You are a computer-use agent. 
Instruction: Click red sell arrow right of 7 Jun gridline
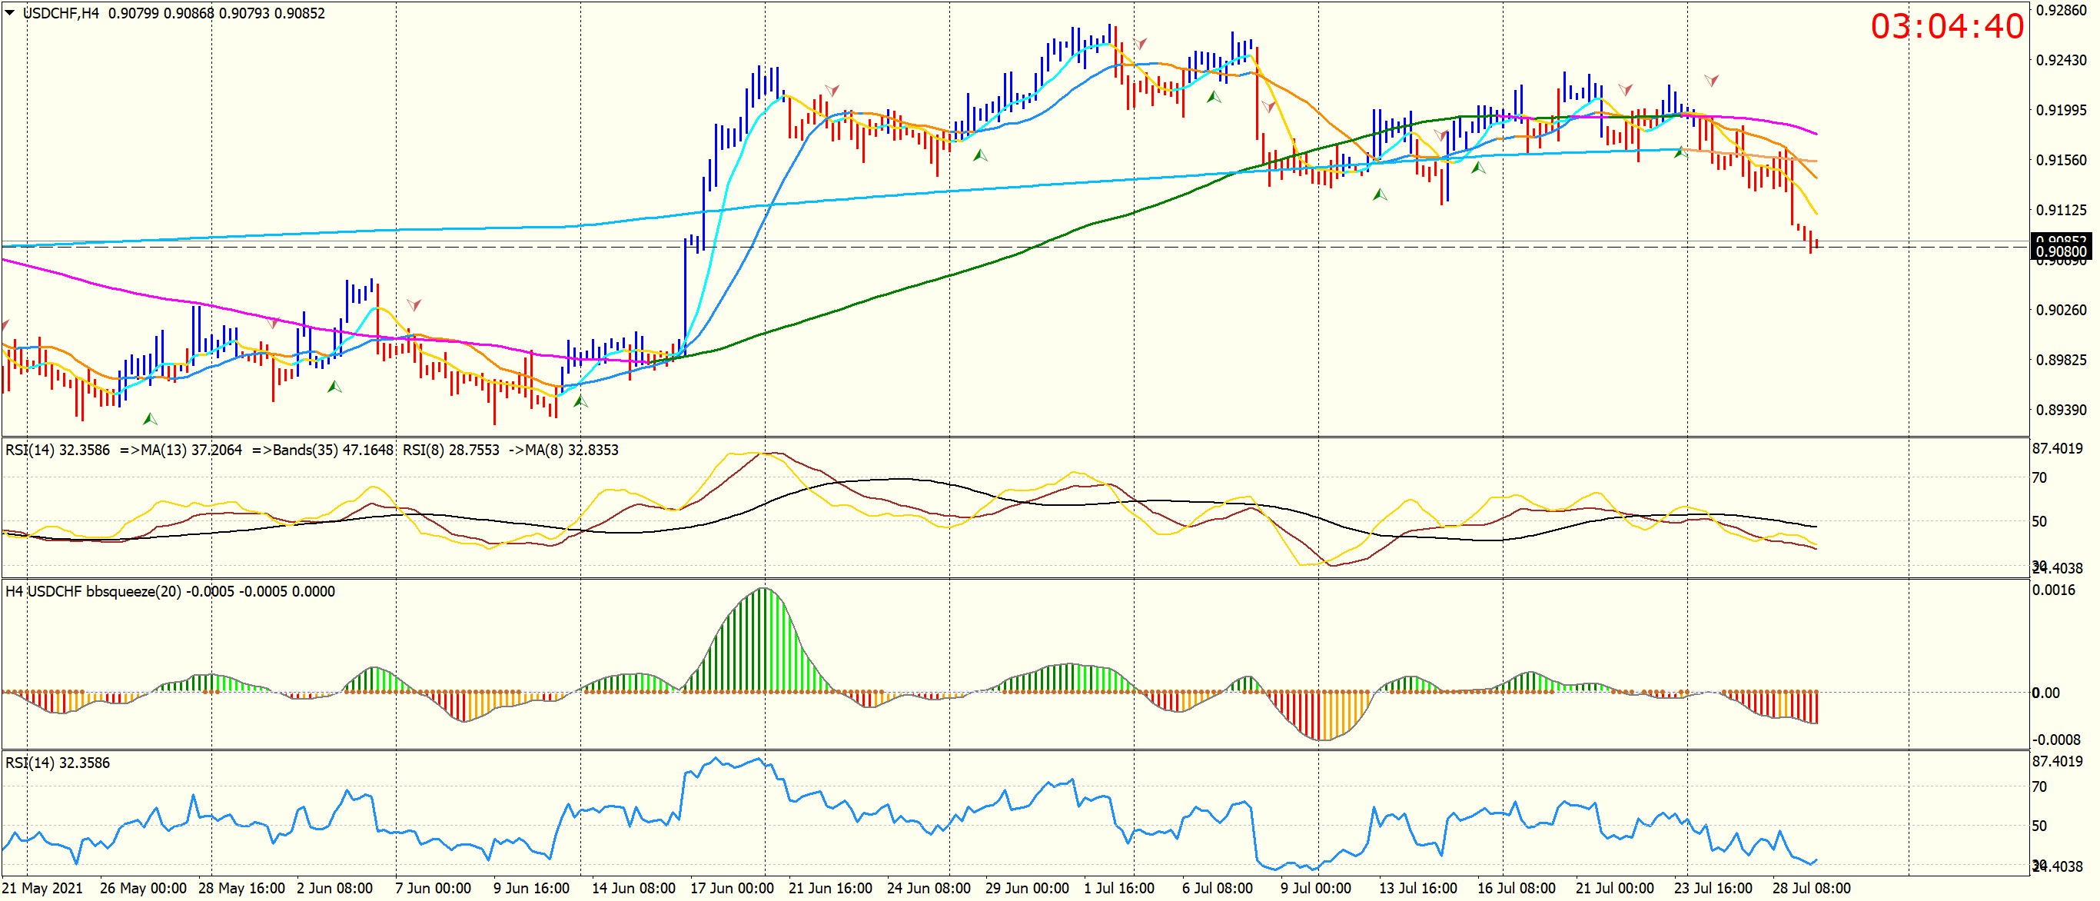(x=414, y=305)
